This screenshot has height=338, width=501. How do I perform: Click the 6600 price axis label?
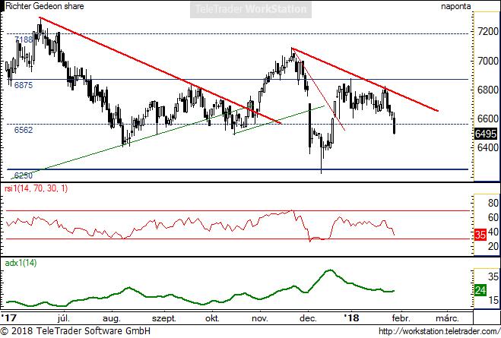point(488,118)
